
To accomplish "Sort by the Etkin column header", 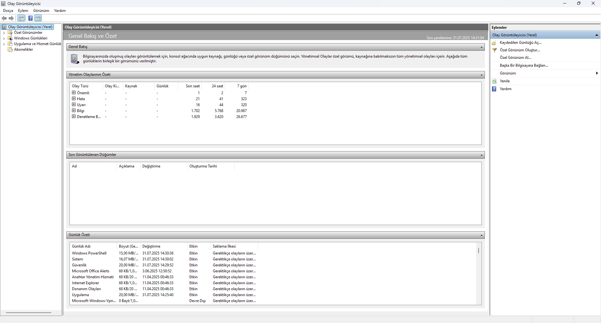I will point(199,246).
